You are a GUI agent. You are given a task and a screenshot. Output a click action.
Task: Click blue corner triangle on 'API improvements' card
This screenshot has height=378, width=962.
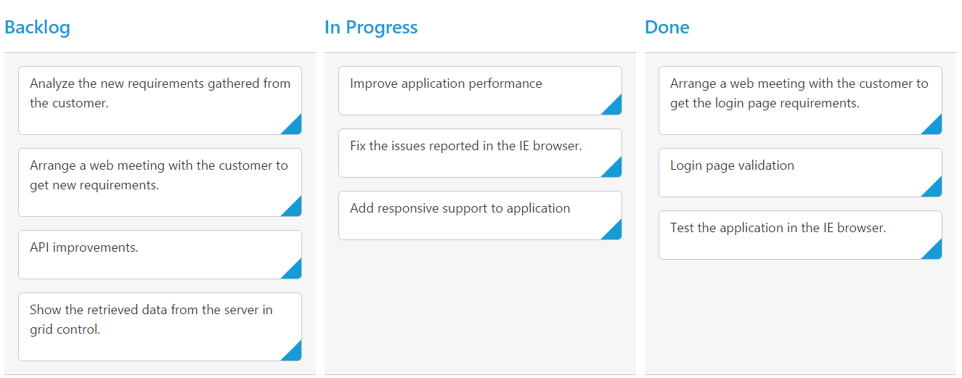[294, 271]
